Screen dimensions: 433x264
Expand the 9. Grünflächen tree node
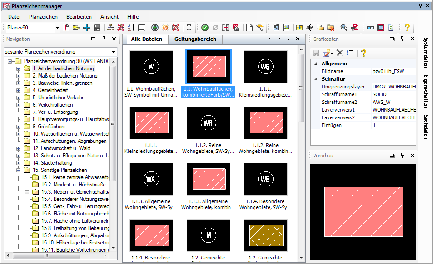click(x=19, y=127)
